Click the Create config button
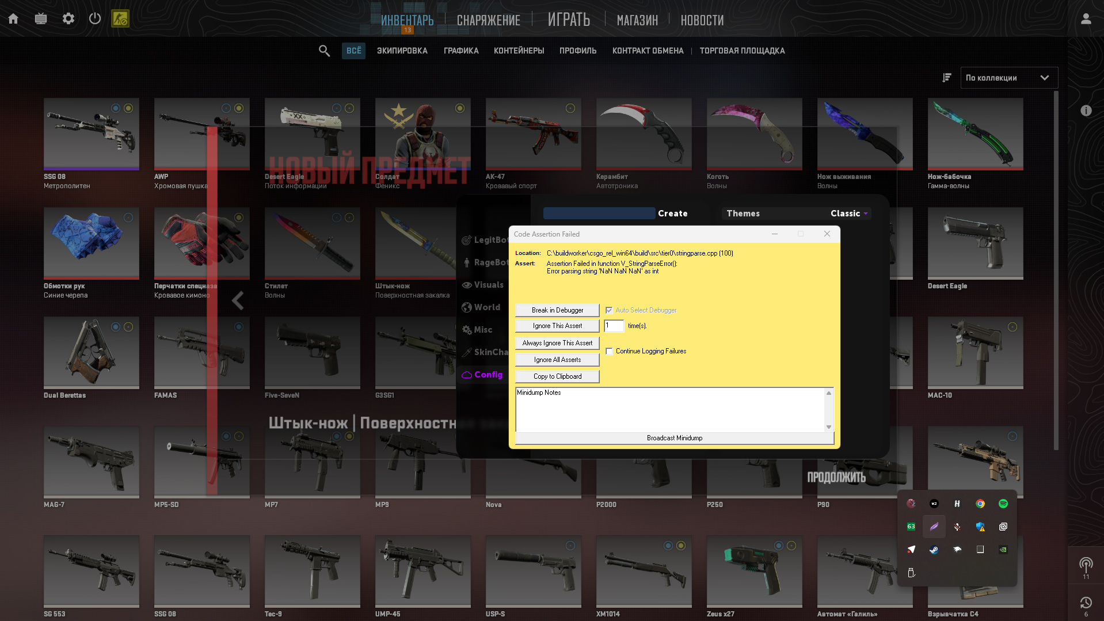Viewport: 1104px width, 621px height. click(672, 214)
